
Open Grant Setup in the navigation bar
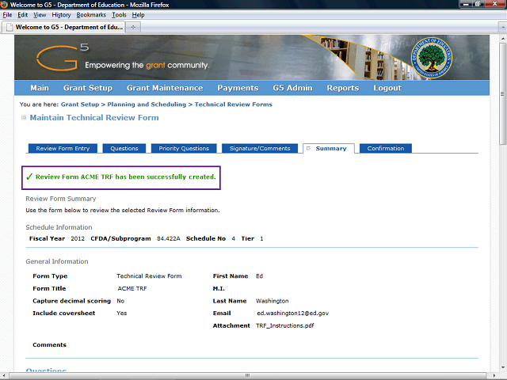click(x=88, y=88)
